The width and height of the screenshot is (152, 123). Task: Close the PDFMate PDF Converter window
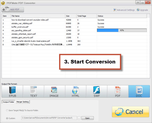click(x=148, y=2)
